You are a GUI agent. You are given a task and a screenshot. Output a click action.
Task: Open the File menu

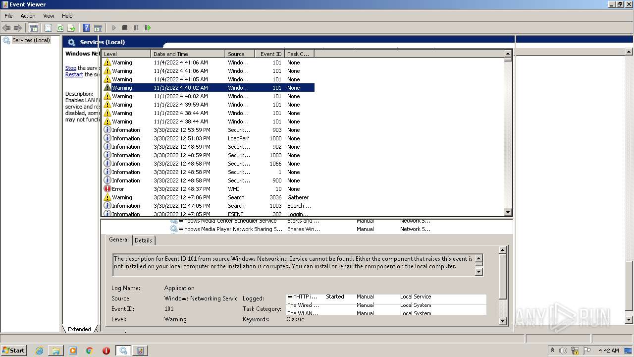click(8, 16)
